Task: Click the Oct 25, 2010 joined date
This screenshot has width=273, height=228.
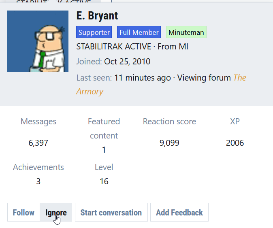Action: tap(127, 62)
